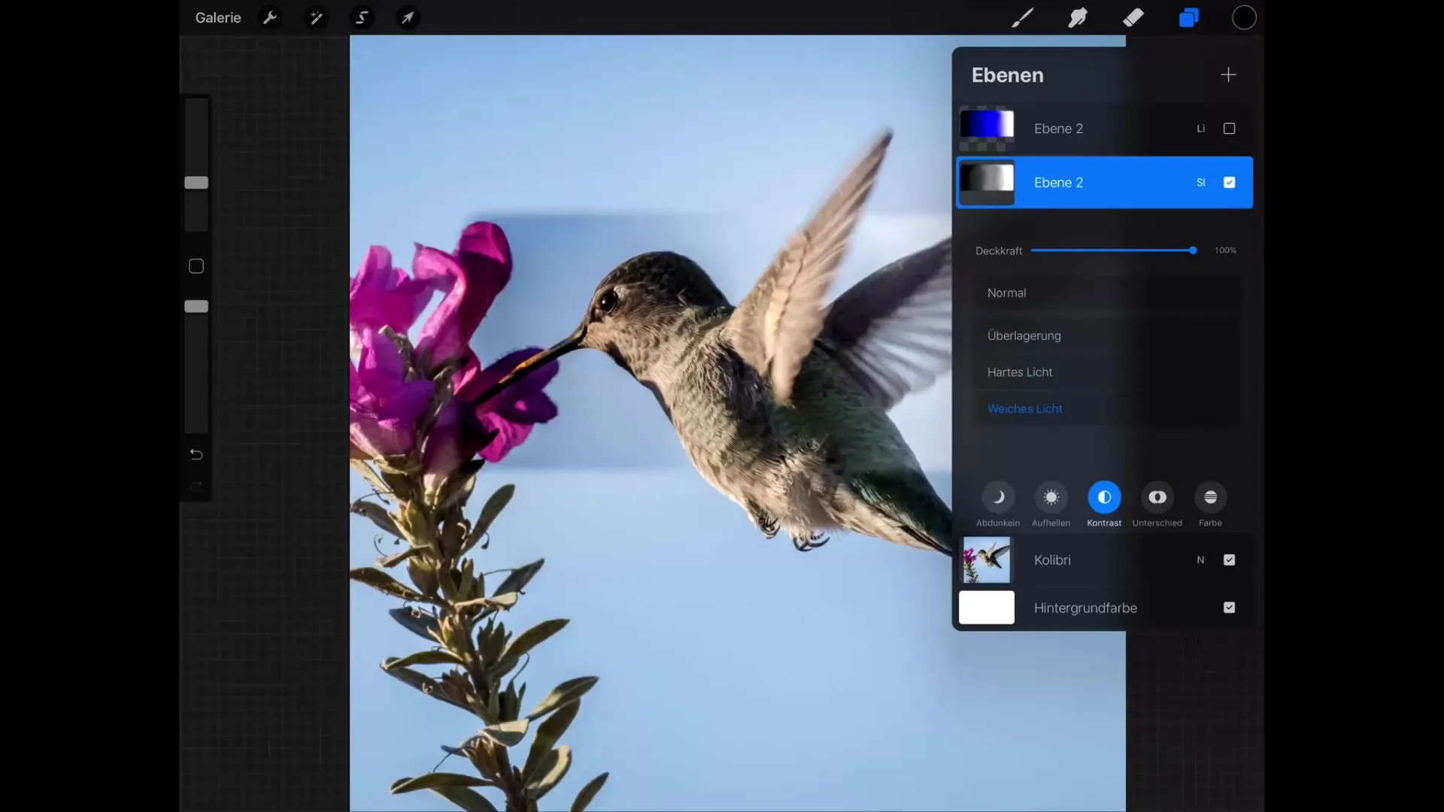
Task: Collapse blend mode Sl of selected layer
Action: 1201,183
